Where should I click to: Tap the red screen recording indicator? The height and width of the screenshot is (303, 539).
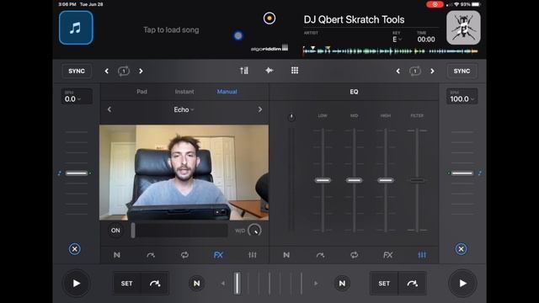[435, 4]
